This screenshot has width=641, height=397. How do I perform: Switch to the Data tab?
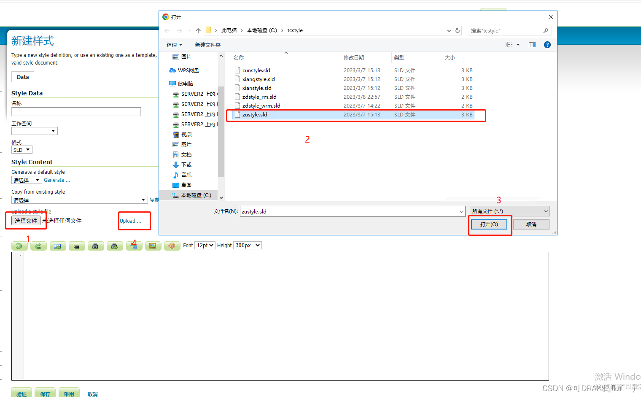[23, 77]
